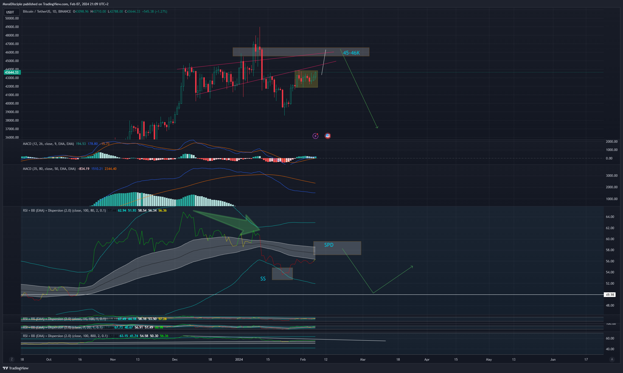Click the low value L42788.00
623x373 pixels.
(115, 12)
